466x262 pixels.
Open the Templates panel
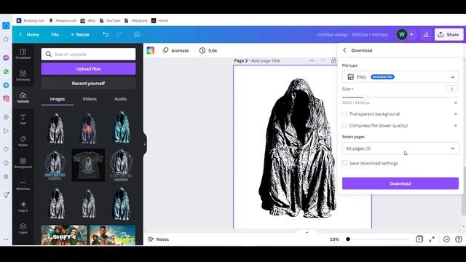[23, 54]
